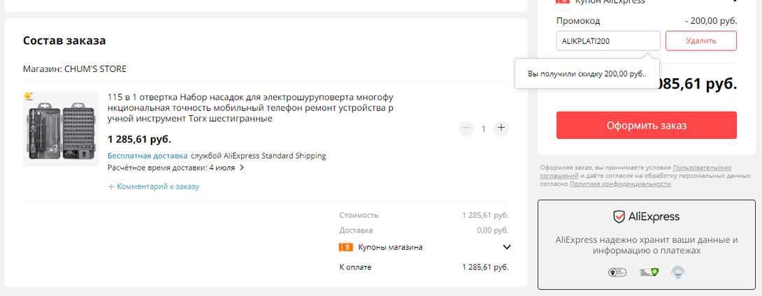Click the orange store coupon icon
Viewport: 762px width, 296px height.
pyautogui.click(x=345, y=247)
